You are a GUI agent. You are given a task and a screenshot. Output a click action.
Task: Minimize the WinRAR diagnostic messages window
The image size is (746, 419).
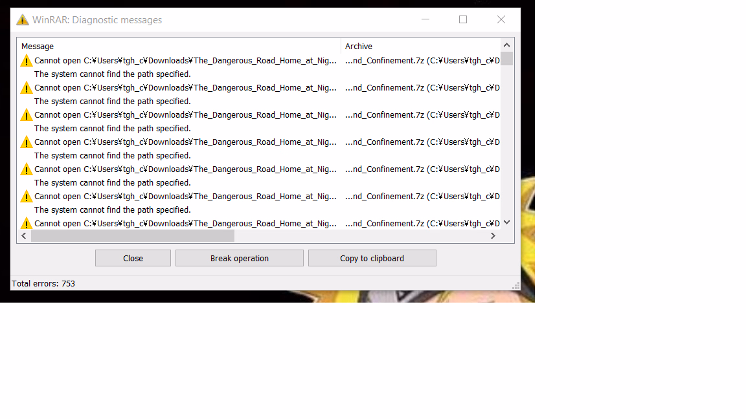[425, 19]
